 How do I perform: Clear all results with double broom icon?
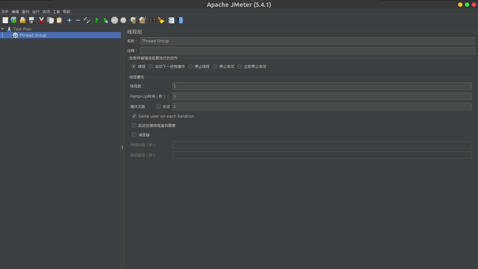click(142, 20)
